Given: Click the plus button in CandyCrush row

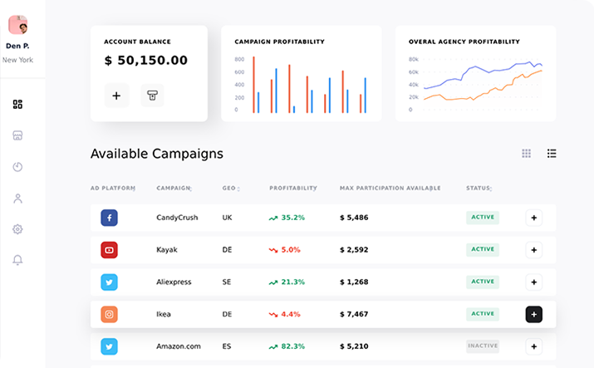Looking at the screenshot, I should tap(533, 218).
